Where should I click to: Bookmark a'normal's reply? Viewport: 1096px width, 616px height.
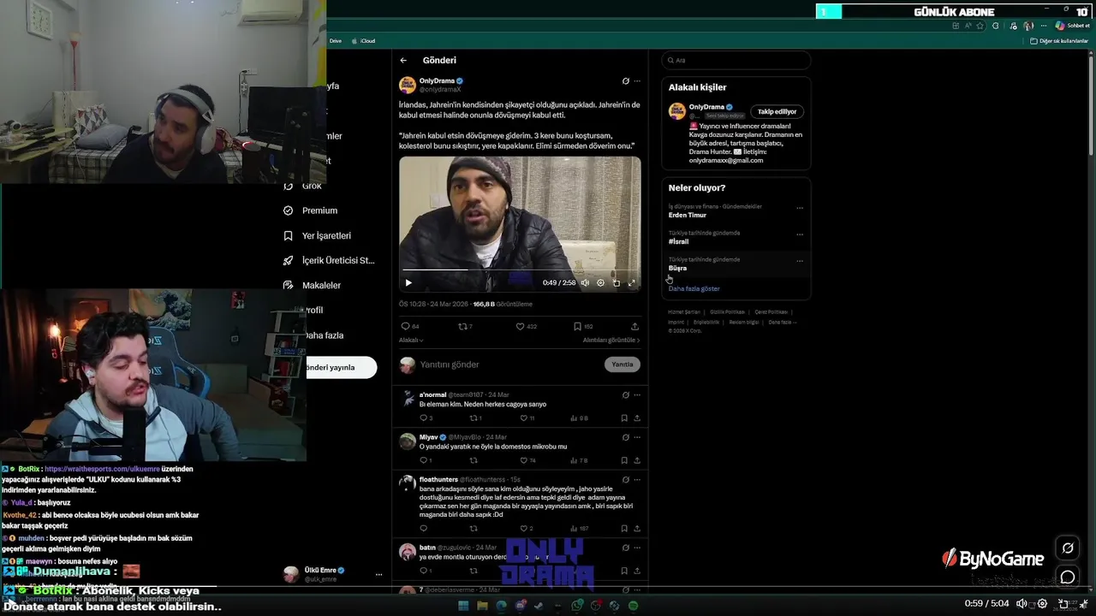click(624, 418)
